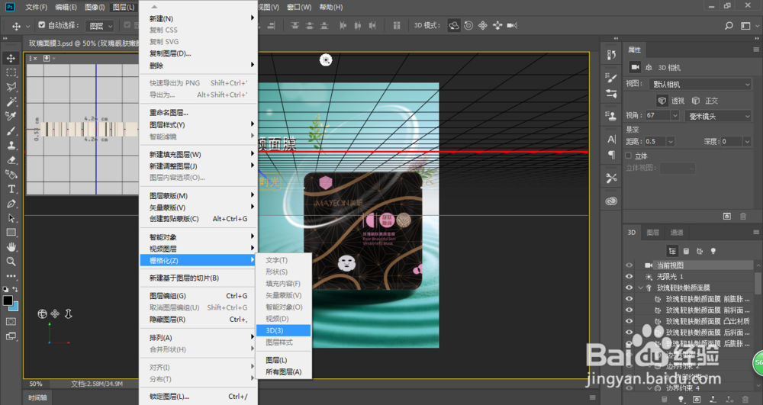Image resolution: width=763 pixels, height=405 pixels.
Task: Select the Move tool in left toolbar
Action: [11, 58]
